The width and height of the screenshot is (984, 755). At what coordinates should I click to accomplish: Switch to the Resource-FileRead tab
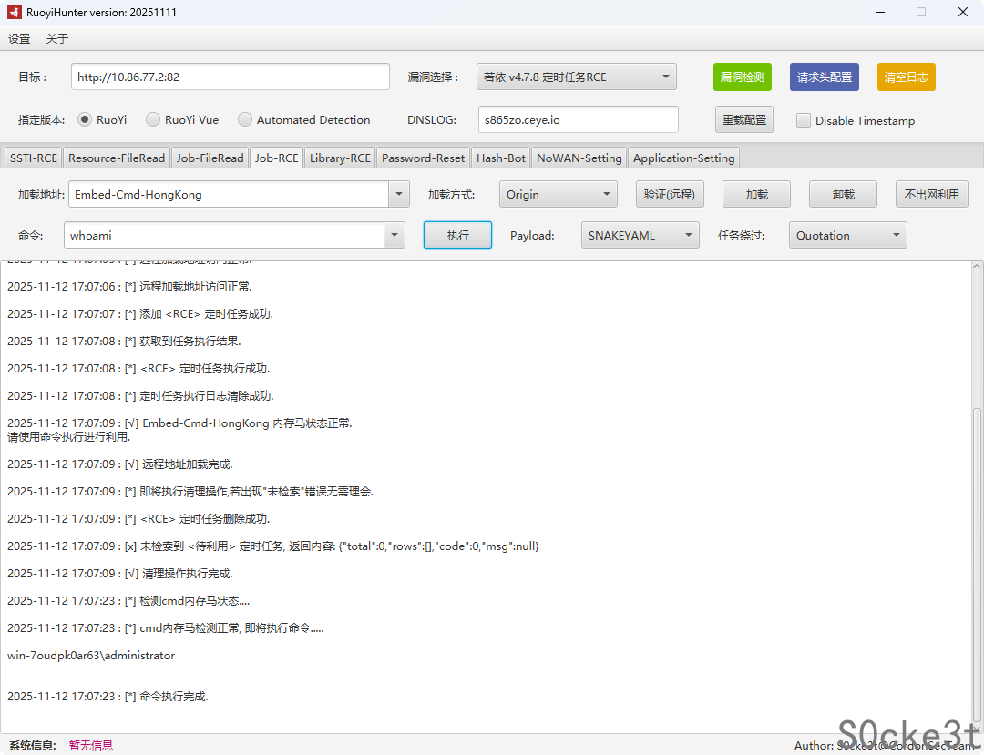click(x=117, y=158)
